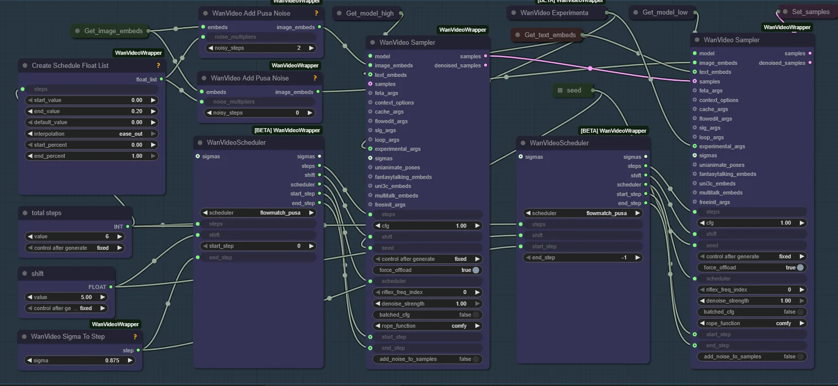
Task: Open control after generate on the shift node
Action: click(x=66, y=308)
